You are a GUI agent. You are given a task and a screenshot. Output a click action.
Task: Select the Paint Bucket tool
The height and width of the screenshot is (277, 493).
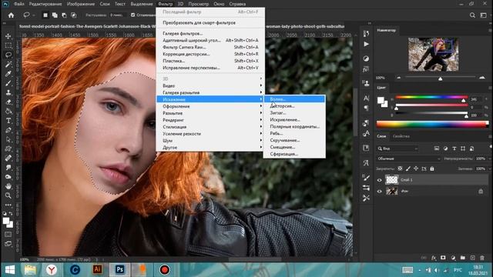8,112
